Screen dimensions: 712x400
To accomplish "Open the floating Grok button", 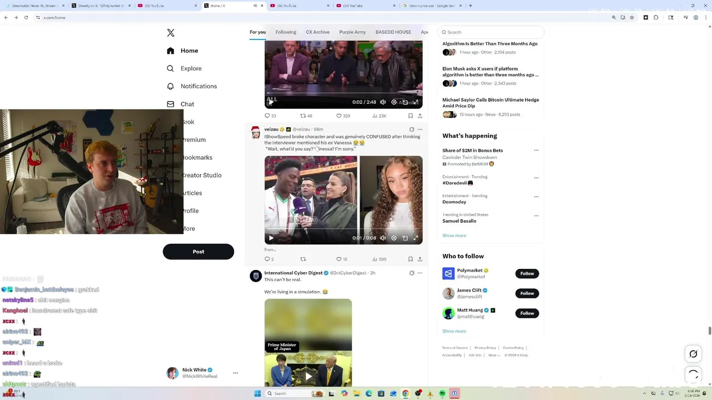I will pos(693,354).
